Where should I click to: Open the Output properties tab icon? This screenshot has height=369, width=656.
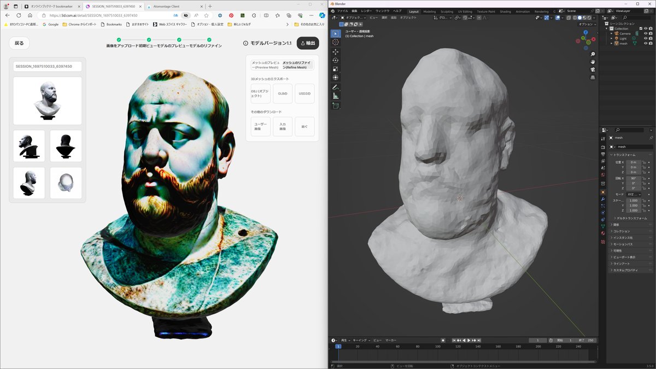(x=603, y=154)
